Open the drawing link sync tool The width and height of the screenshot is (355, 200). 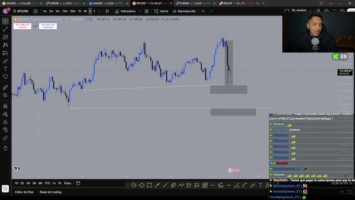pos(5,138)
